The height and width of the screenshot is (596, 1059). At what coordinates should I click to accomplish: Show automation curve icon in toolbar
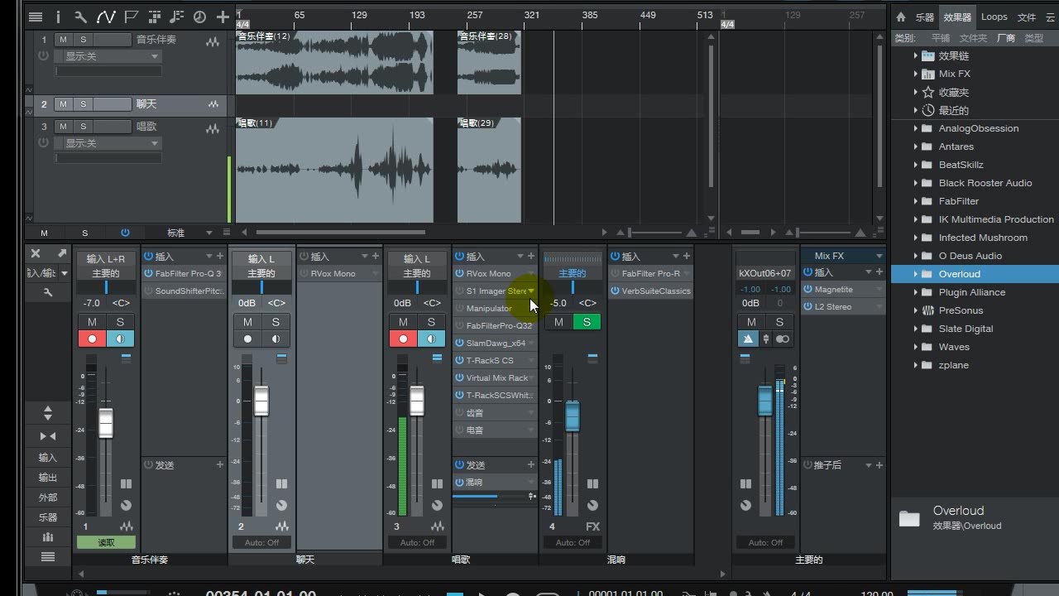[x=106, y=17]
